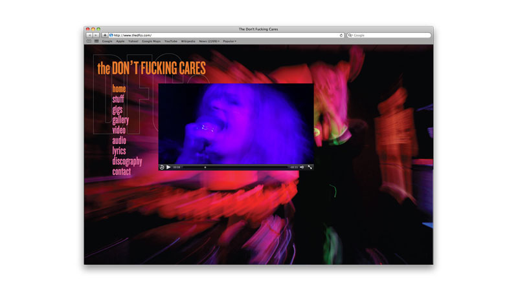The width and height of the screenshot is (518, 299).
Task: Open the video section
Action: (119, 130)
